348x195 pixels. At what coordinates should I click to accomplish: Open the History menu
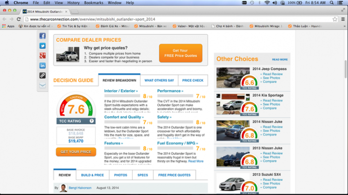pos(73,3)
